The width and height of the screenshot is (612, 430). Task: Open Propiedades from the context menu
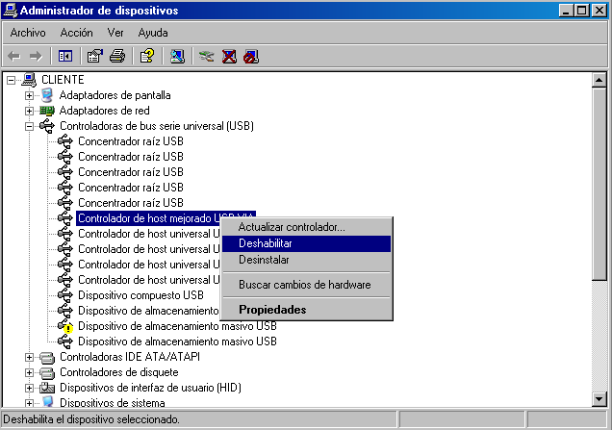pos(306,310)
